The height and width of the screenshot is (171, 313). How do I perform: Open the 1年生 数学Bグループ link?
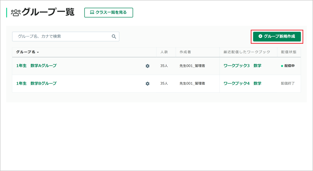(x=36, y=84)
